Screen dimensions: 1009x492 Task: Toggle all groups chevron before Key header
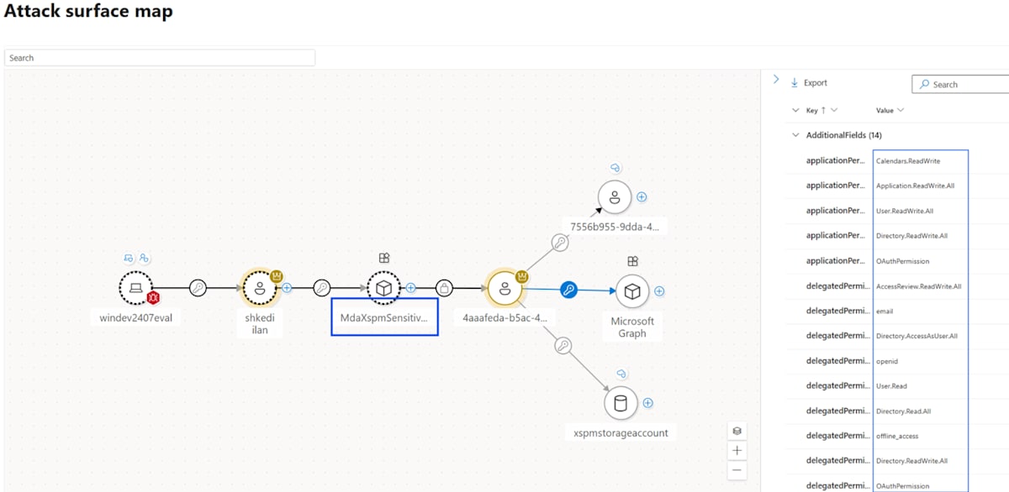click(795, 110)
